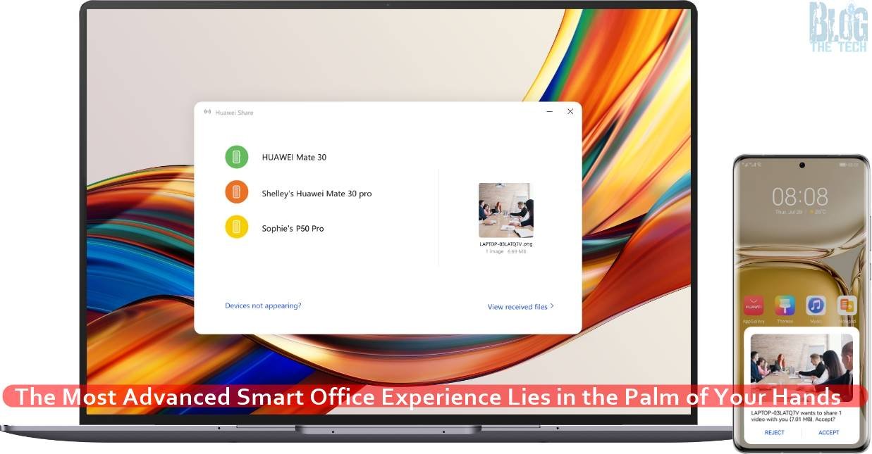
Task: Open the Music app on the phone
Action: point(816,306)
